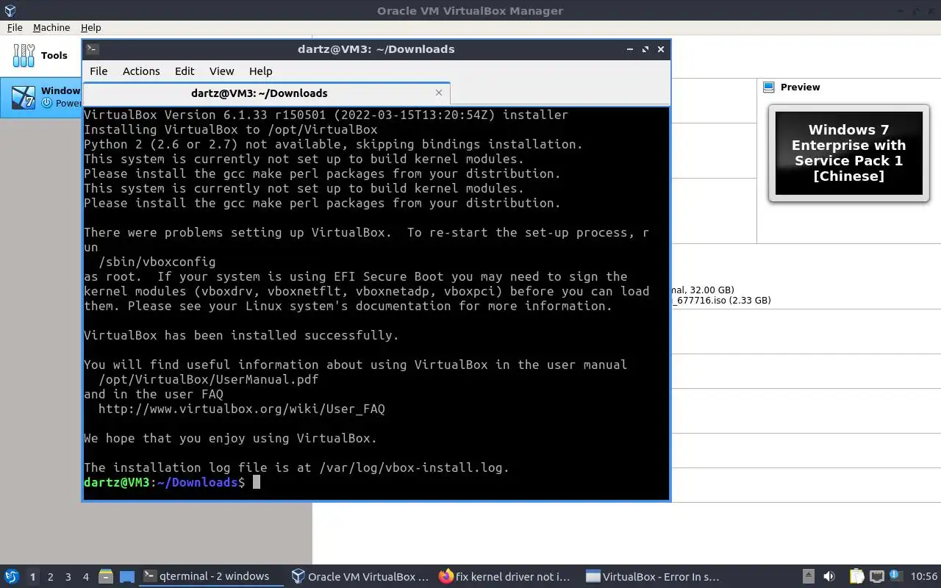Click the Tools icon in VirtualBox Manager
Viewport: 941px width, 588px height.
pos(24,55)
